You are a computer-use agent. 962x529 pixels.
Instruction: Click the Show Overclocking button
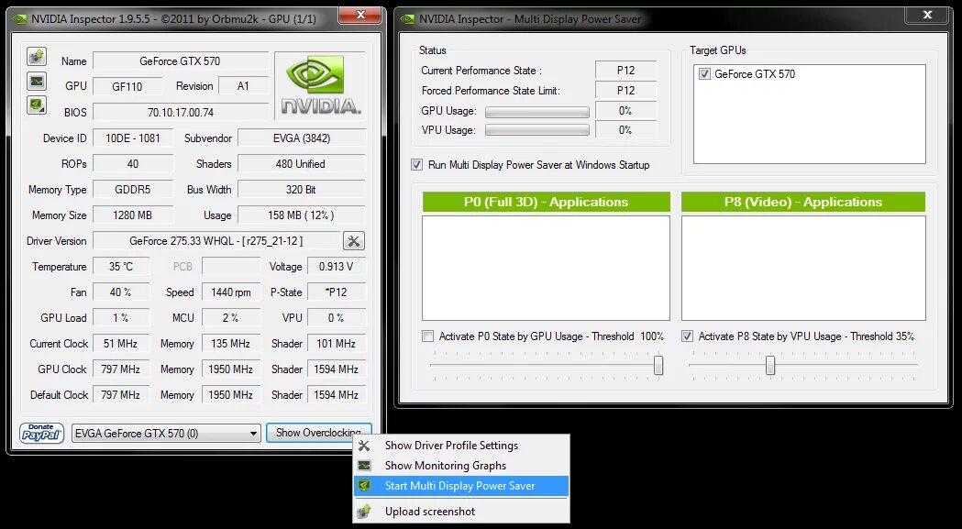[x=318, y=433]
